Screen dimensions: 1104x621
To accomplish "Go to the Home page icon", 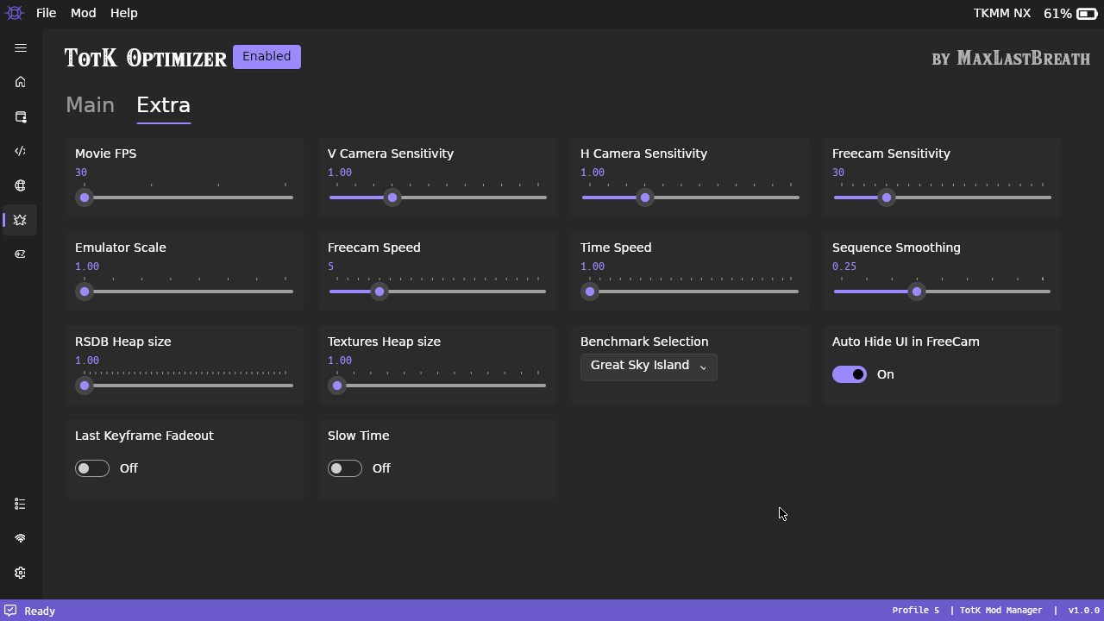I will click(21, 82).
